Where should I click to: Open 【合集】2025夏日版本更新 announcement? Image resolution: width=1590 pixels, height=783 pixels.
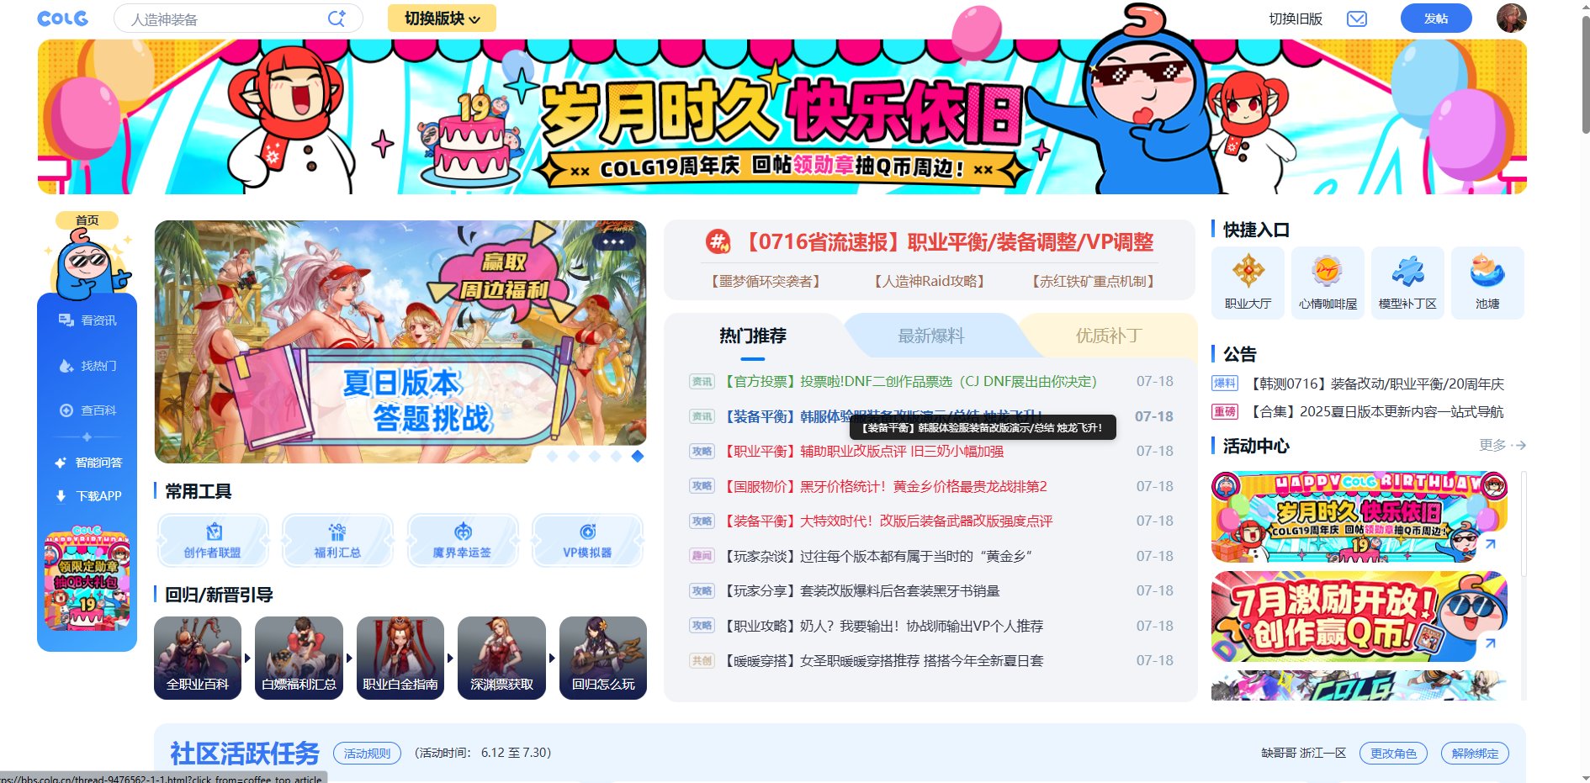coord(1375,411)
